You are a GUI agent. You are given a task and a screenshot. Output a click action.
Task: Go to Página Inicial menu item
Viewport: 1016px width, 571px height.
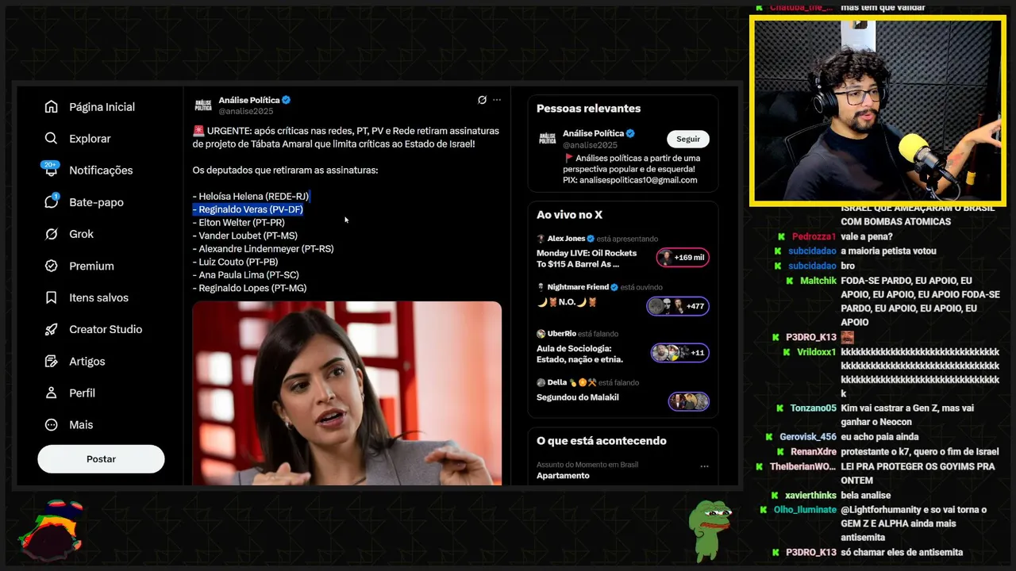pos(102,107)
